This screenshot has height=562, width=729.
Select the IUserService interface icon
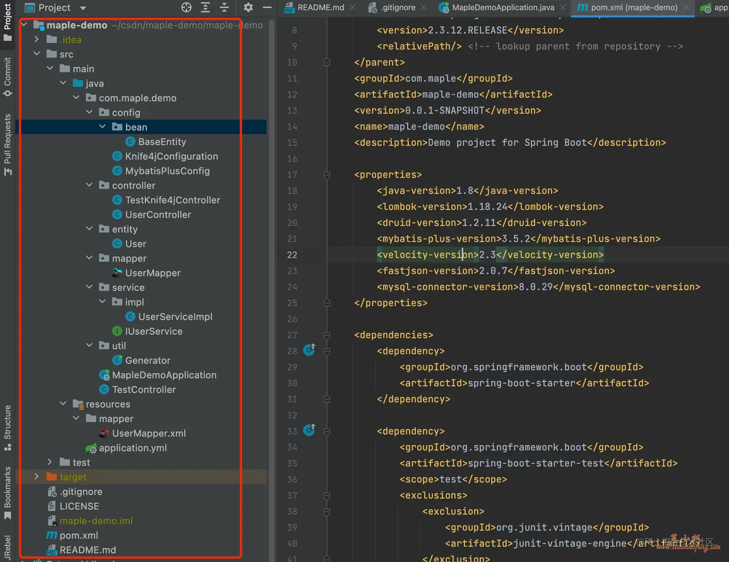point(117,331)
